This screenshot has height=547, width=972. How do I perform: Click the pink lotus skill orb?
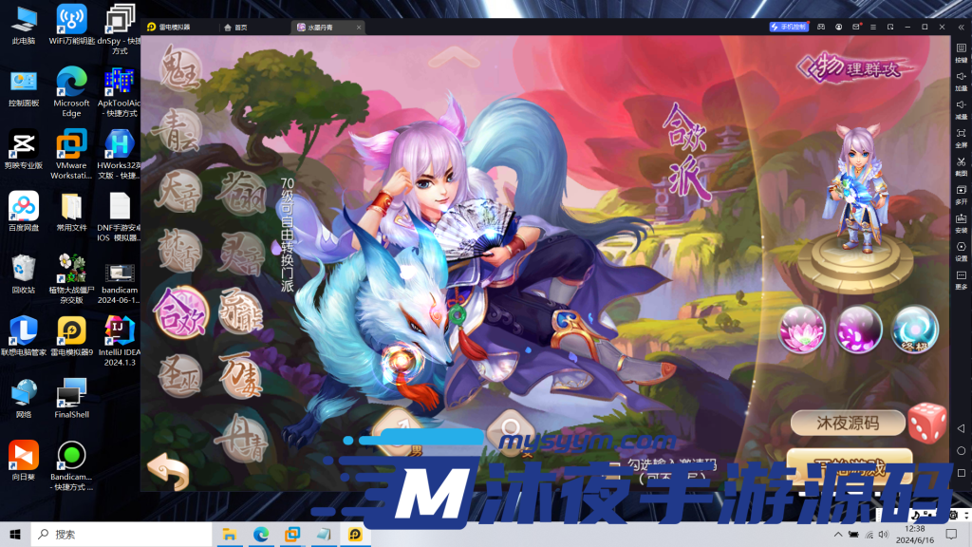(802, 330)
